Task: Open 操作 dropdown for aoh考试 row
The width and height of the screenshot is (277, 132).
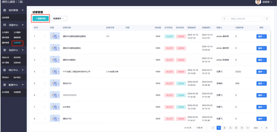Action: [262, 107]
